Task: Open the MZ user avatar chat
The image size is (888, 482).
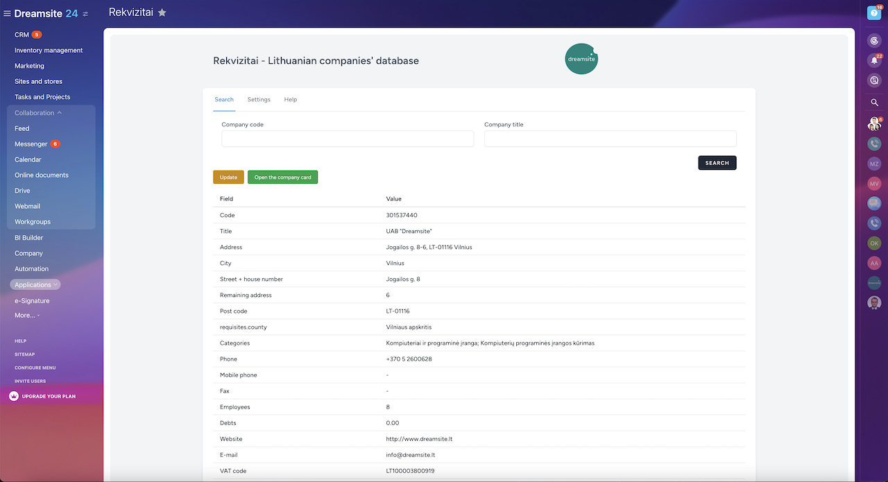Action: coord(874,164)
